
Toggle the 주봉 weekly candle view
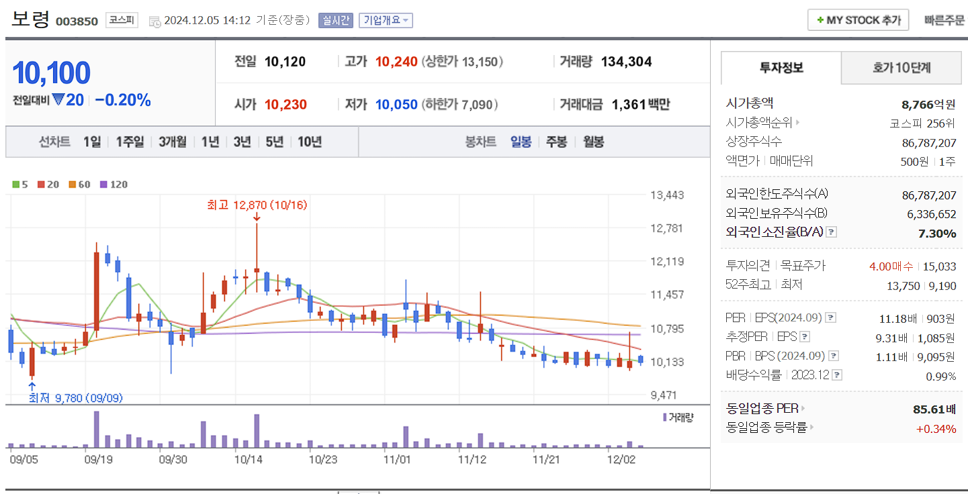[556, 142]
